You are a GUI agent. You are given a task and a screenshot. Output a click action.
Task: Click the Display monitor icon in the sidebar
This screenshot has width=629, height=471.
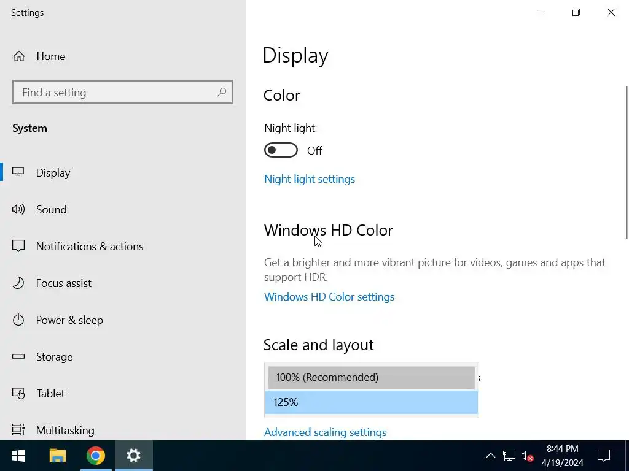coord(18,172)
